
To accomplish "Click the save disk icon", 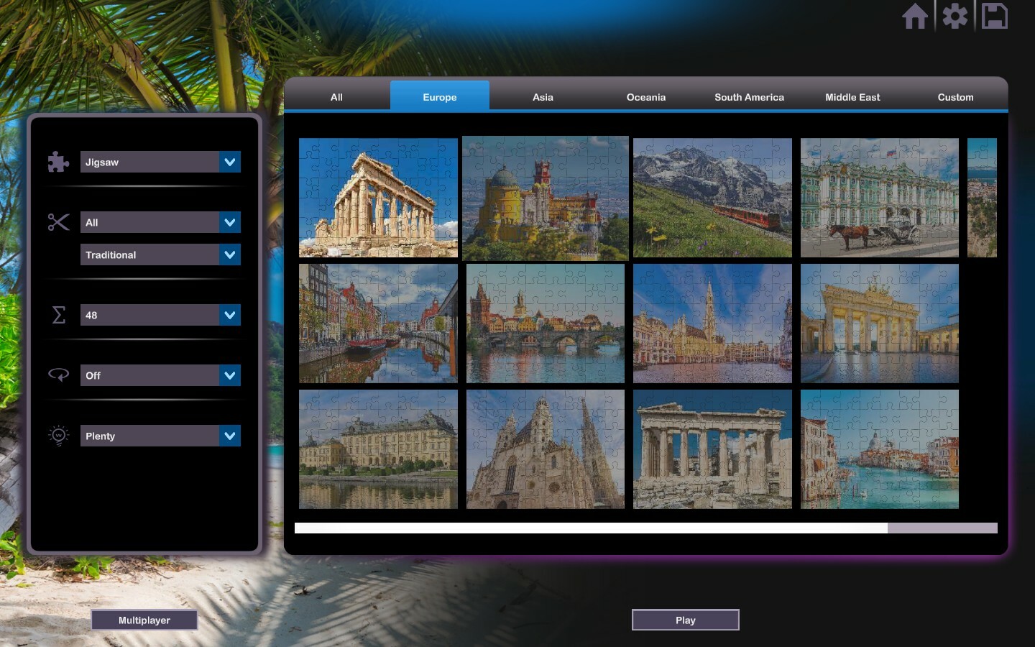I will (995, 16).
